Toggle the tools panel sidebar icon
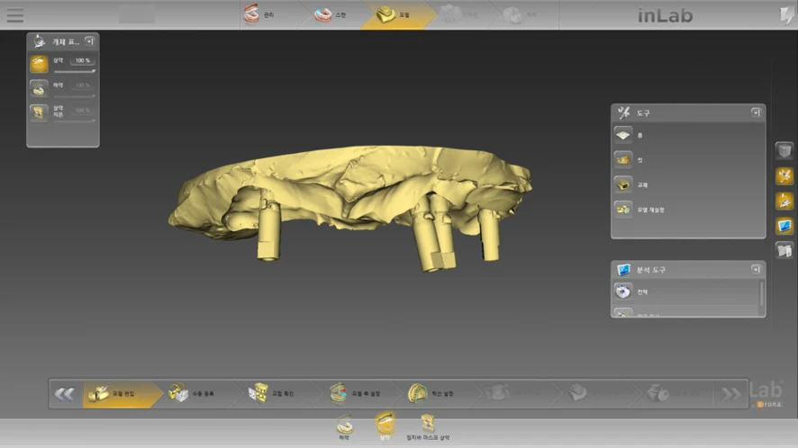 point(784,176)
